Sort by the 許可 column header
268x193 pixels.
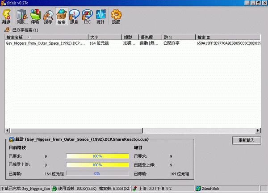[x=179, y=37]
